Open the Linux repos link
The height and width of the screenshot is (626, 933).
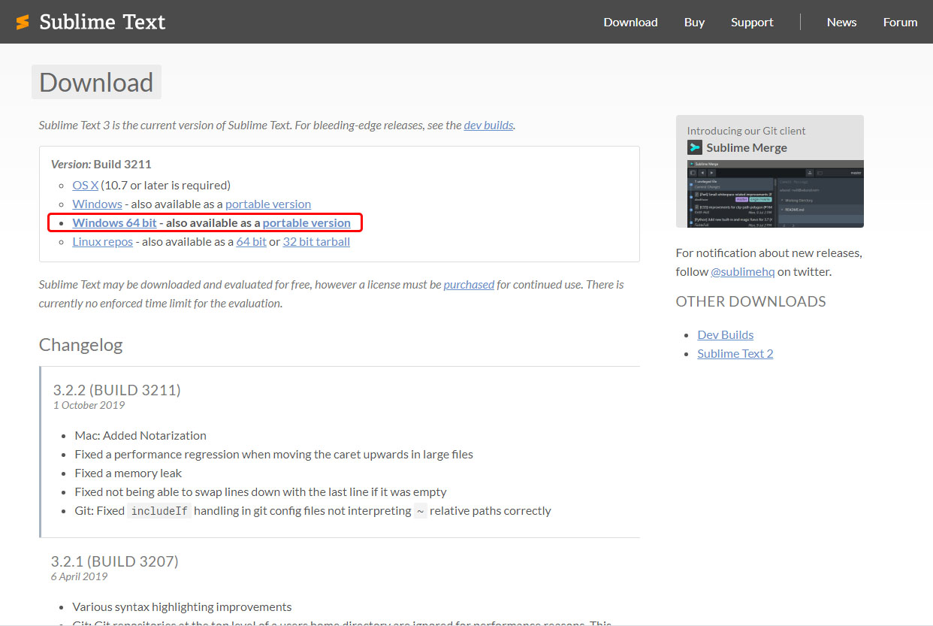point(102,241)
